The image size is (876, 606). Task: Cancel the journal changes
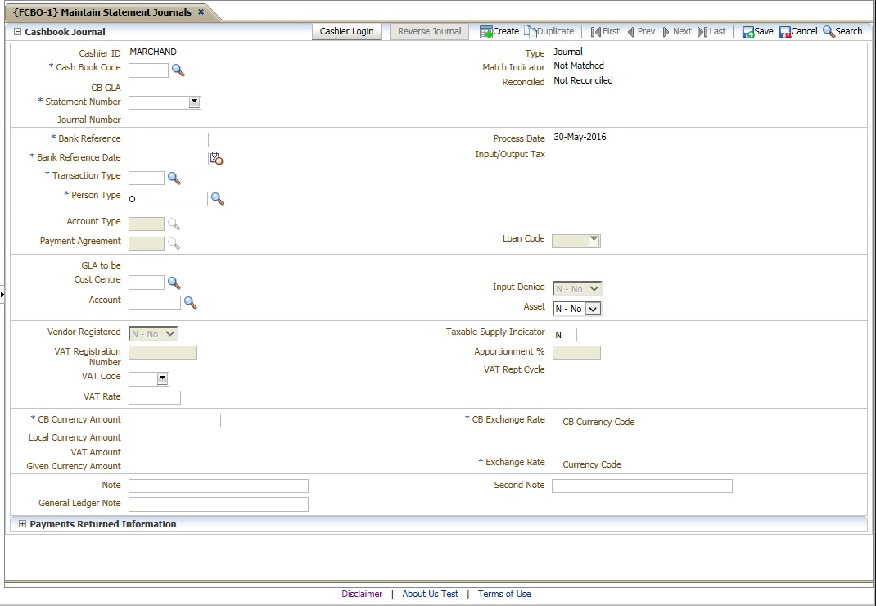coord(798,31)
